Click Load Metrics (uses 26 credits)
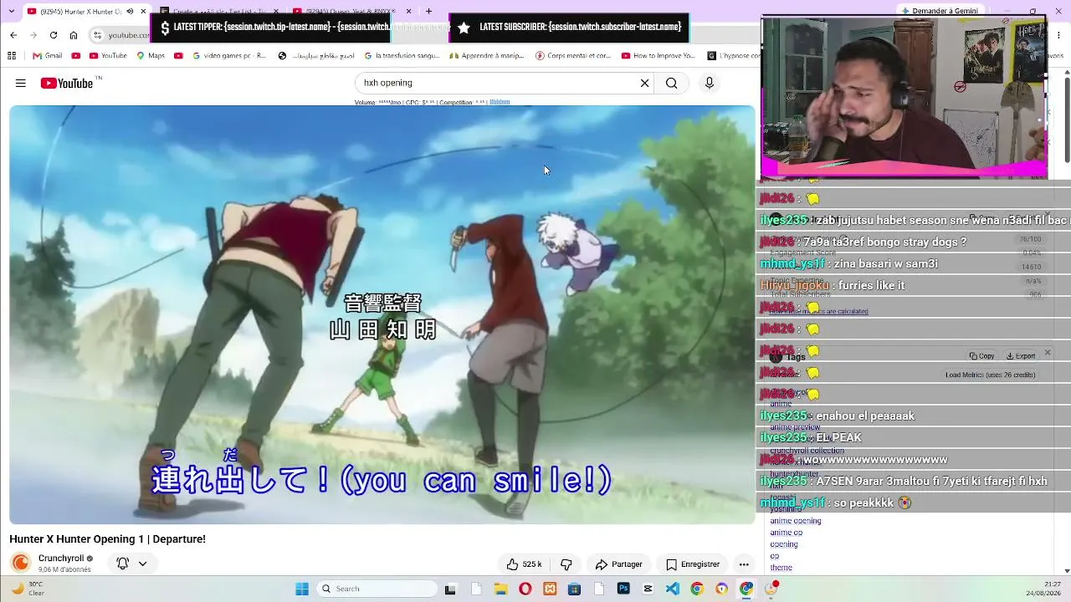The width and height of the screenshot is (1071, 602). pos(990,375)
